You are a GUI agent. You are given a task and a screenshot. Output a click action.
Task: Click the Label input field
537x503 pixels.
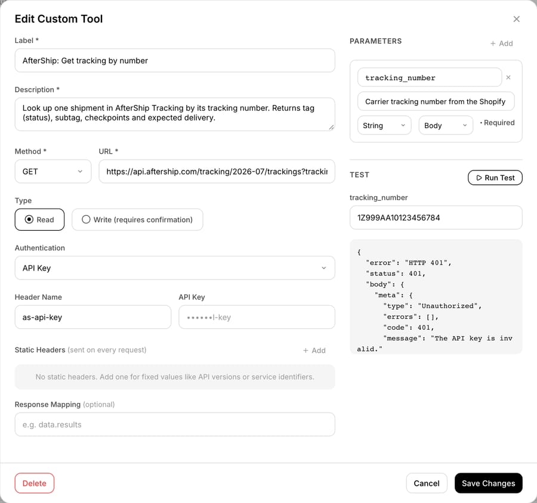(x=175, y=61)
